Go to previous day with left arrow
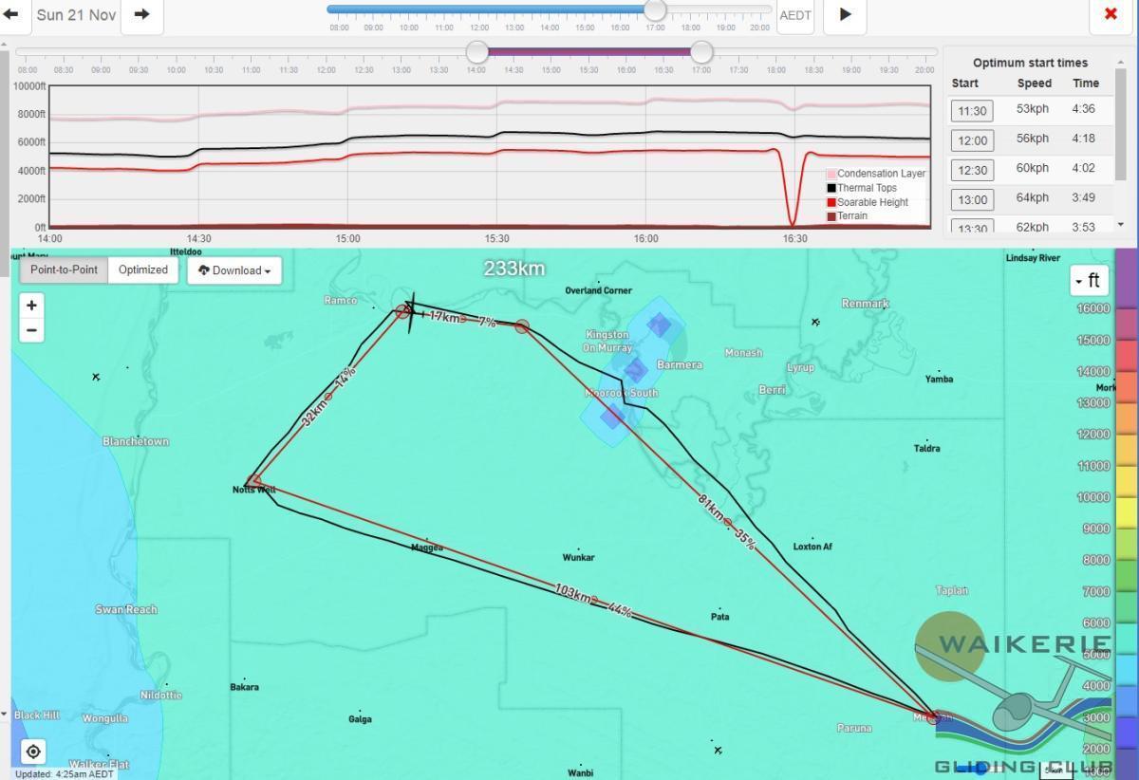 tap(11, 14)
